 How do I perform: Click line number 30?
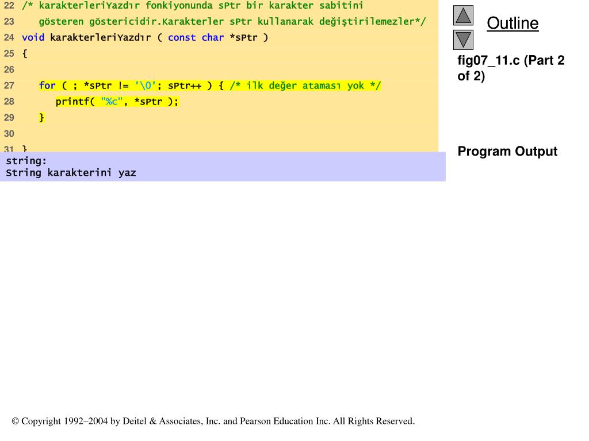pyautogui.click(x=9, y=134)
